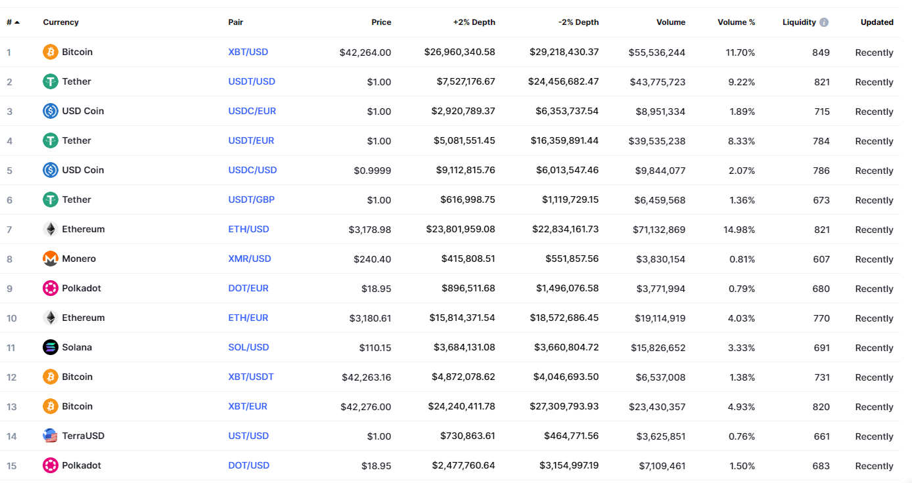Click the Ethereum name in row 7

83,229
